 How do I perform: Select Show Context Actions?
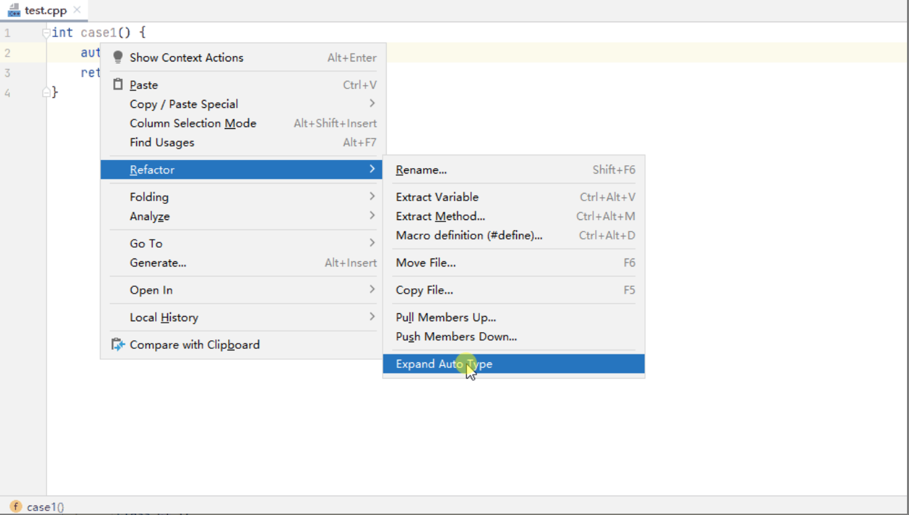(x=243, y=57)
